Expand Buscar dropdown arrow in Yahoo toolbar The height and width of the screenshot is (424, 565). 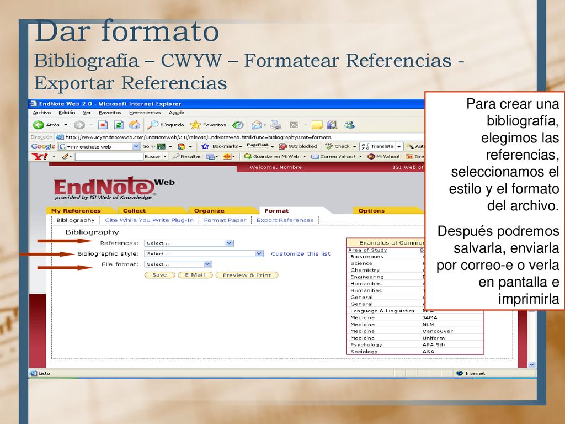tap(165, 156)
